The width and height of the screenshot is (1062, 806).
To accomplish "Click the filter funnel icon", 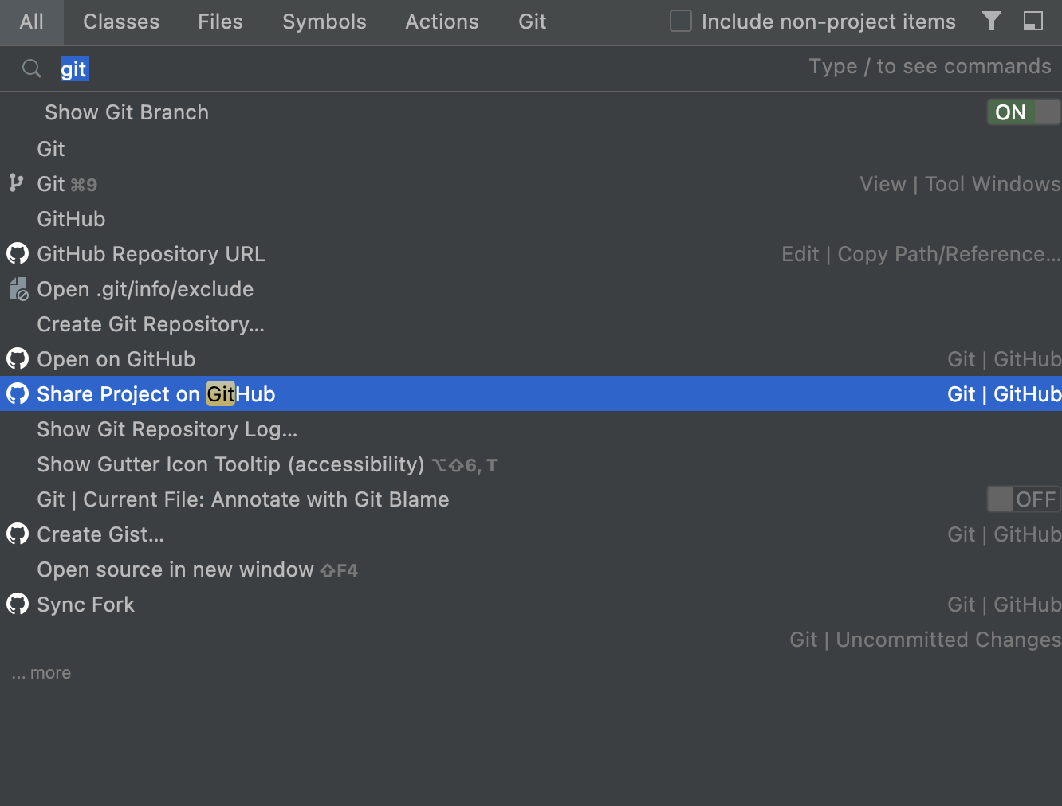I will point(991,21).
